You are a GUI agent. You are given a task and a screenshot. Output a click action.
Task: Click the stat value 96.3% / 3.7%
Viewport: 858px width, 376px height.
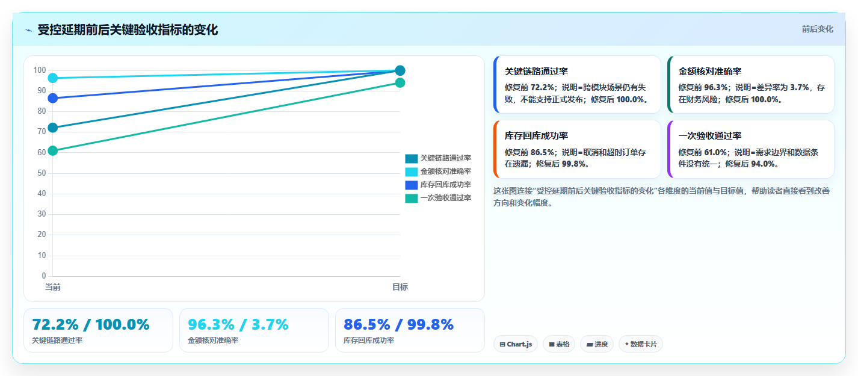(238, 325)
